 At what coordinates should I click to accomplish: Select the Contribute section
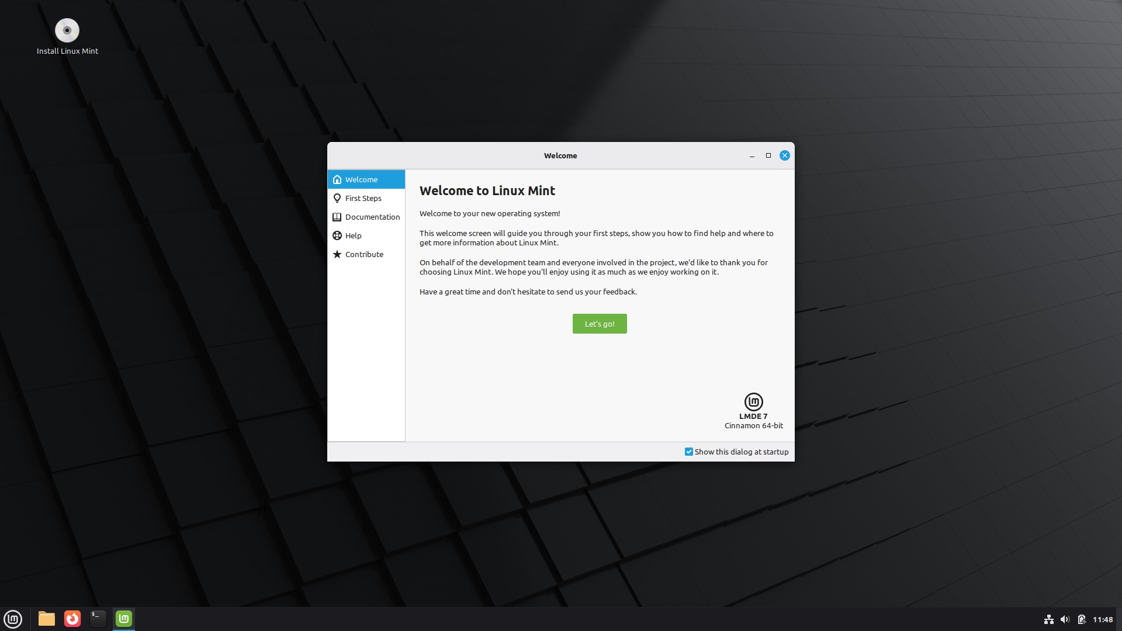(363, 254)
